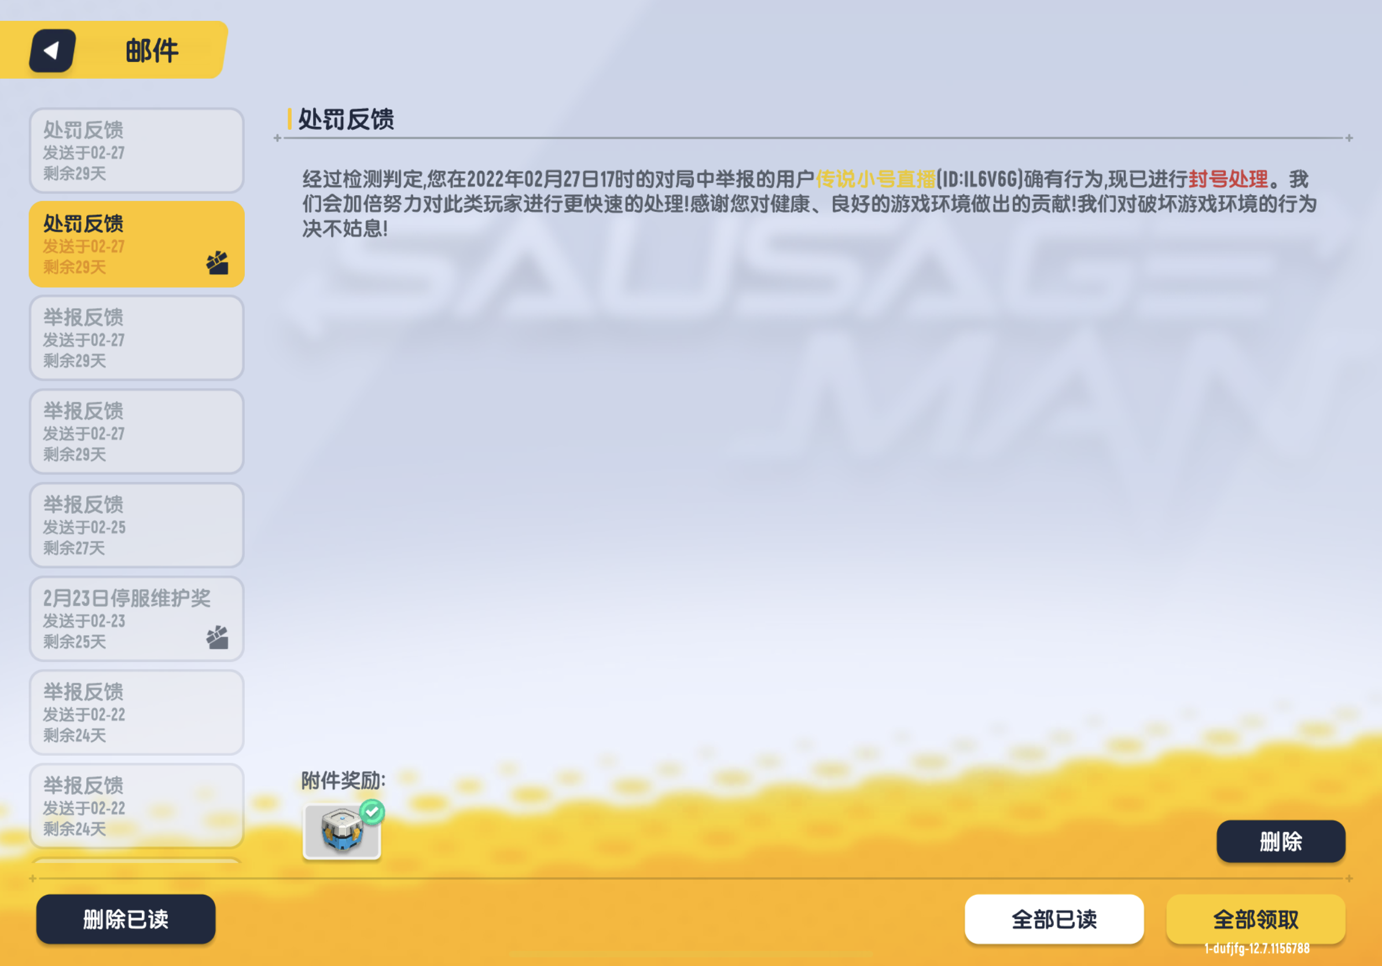
Task: Click gift icon on selected 处罚反馈 mail
Action: 217,263
